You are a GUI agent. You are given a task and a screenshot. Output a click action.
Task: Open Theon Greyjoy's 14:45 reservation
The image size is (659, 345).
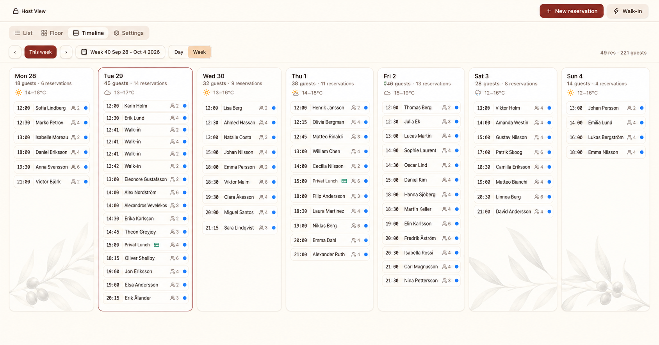point(145,232)
